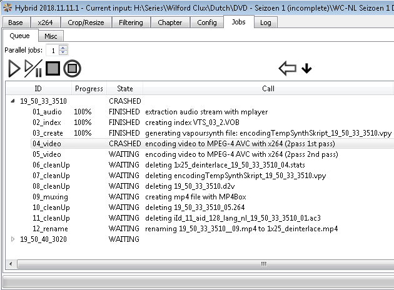The image size is (394, 290).
Task: Click the State column header
Action: pyautogui.click(x=124, y=89)
